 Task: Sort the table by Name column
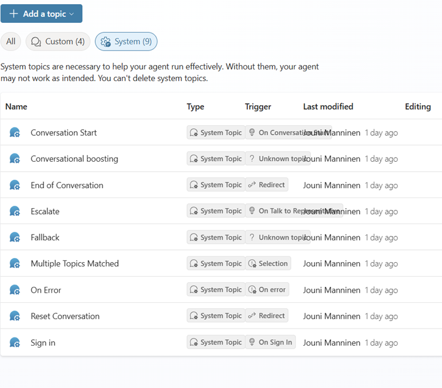pos(16,106)
